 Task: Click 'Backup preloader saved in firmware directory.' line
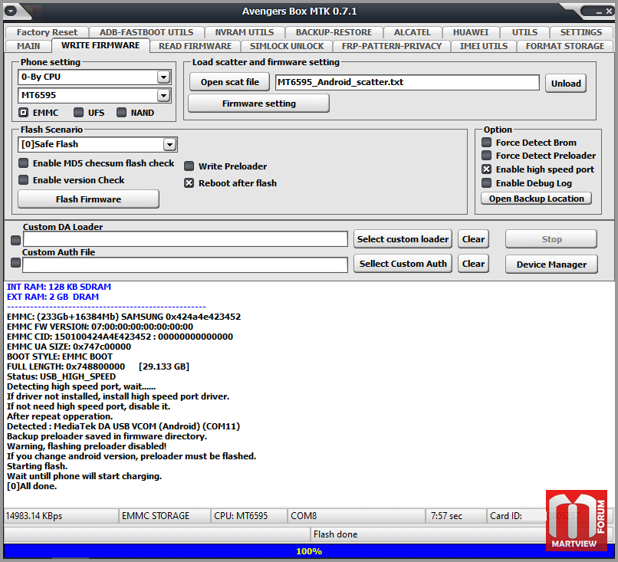pos(107,436)
